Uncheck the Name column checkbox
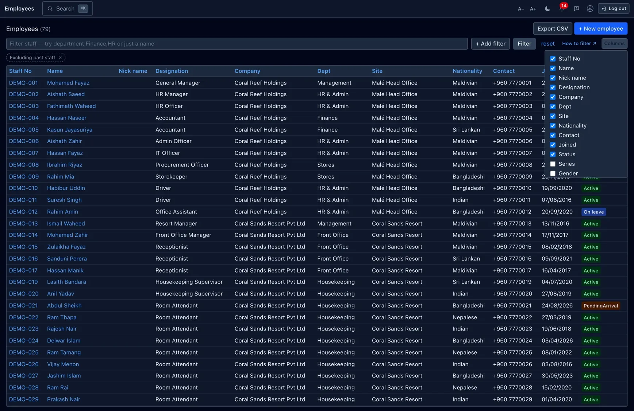Screen dimensions: 634x411 553,68
